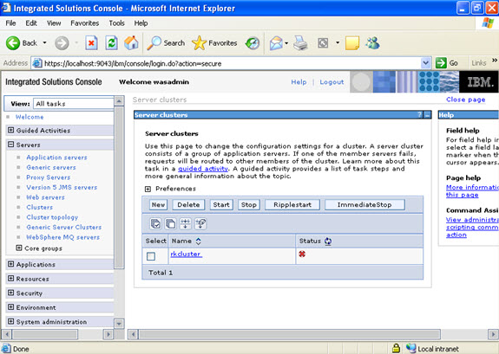Click the Select All icon in table toolbar
This screenshot has width=499, height=354.
(x=155, y=224)
